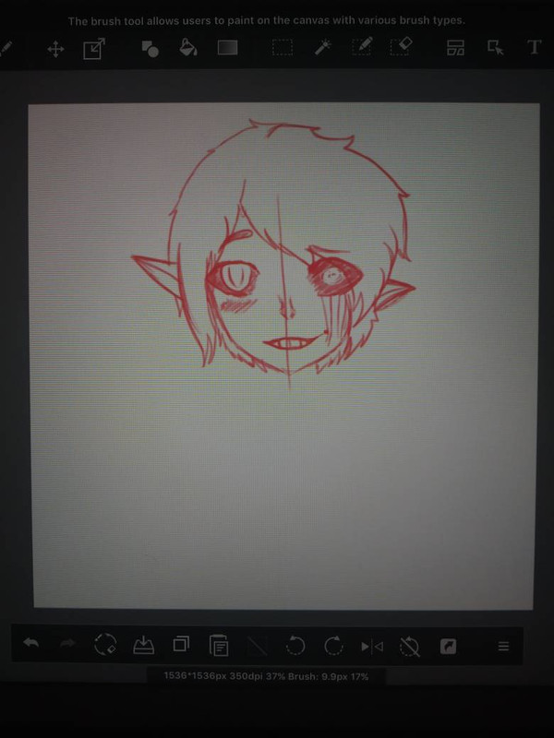Select the Move tool
This screenshot has height=738, width=554.
click(55, 49)
